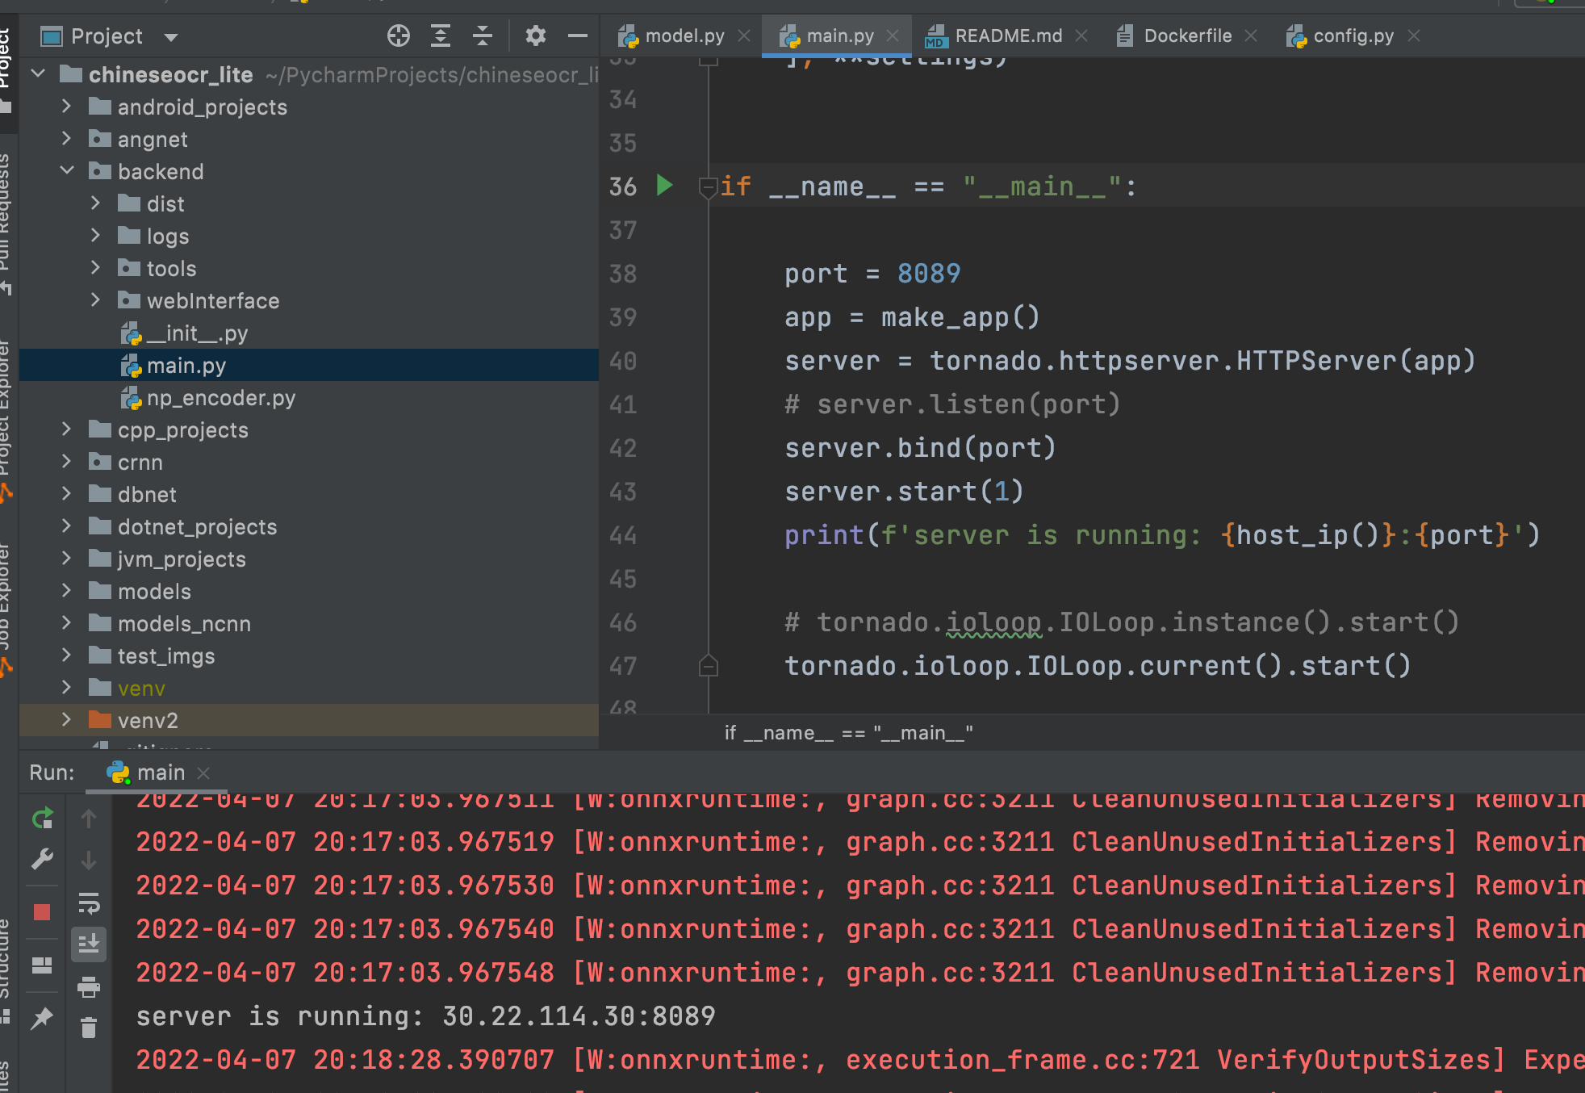Select the opened file in Project view
This screenshot has width=1585, height=1093.
(397, 36)
